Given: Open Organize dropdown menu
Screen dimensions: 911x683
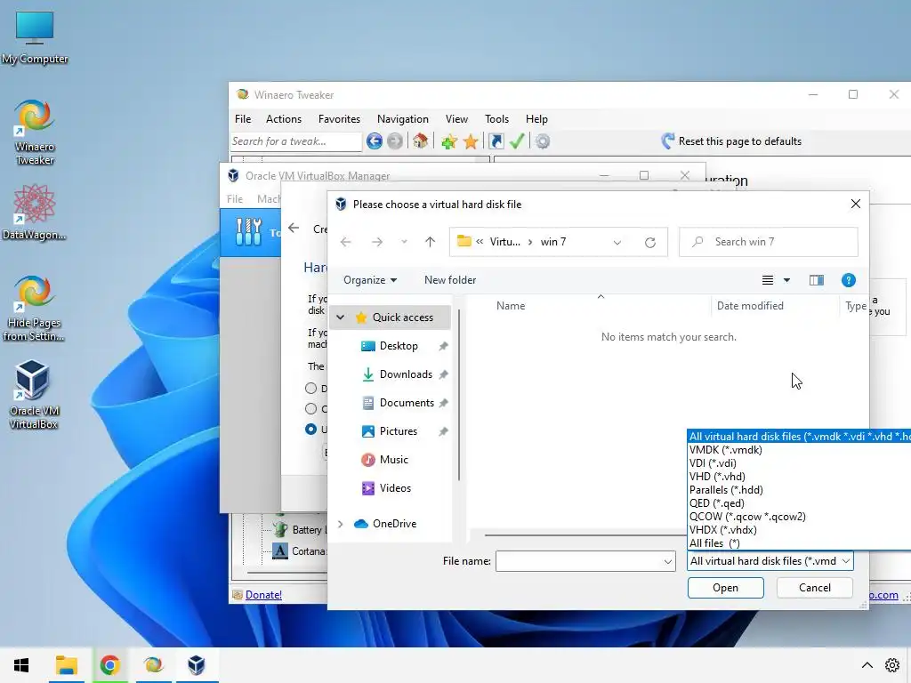Looking at the screenshot, I should point(370,280).
